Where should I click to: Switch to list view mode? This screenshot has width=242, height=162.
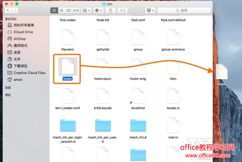click(61, 10)
